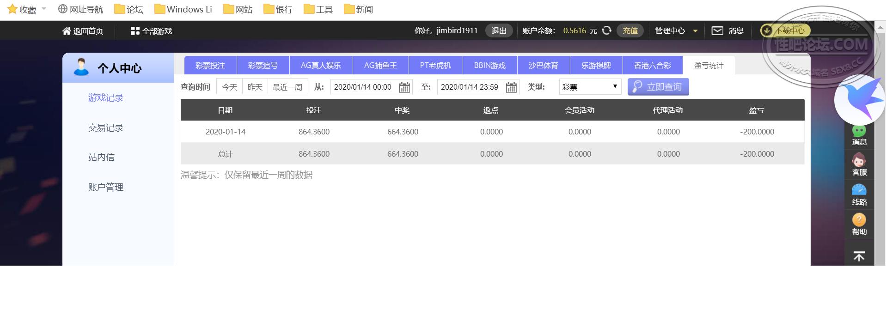The height and width of the screenshot is (322, 886).
Task: Open 全部游戏 all games grid
Action: point(151,31)
